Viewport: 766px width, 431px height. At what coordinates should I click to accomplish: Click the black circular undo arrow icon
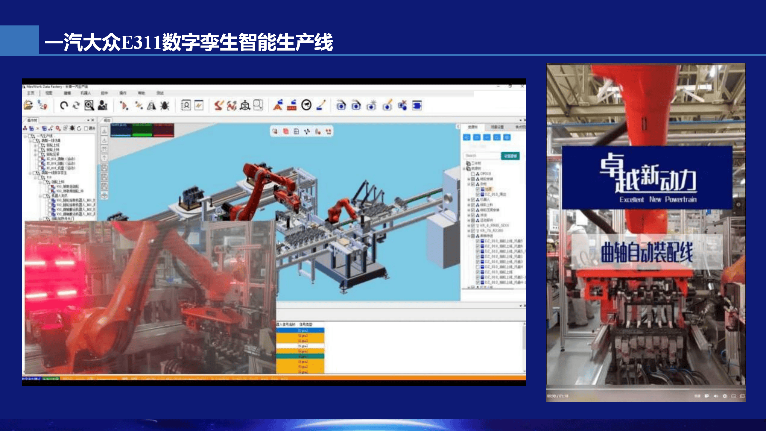pyautogui.click(x=64, y=105)
